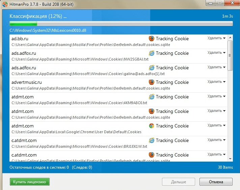Screen dimensions: 240x190
Task: Click the Отмена button
Action: click(x=216, y=182)
